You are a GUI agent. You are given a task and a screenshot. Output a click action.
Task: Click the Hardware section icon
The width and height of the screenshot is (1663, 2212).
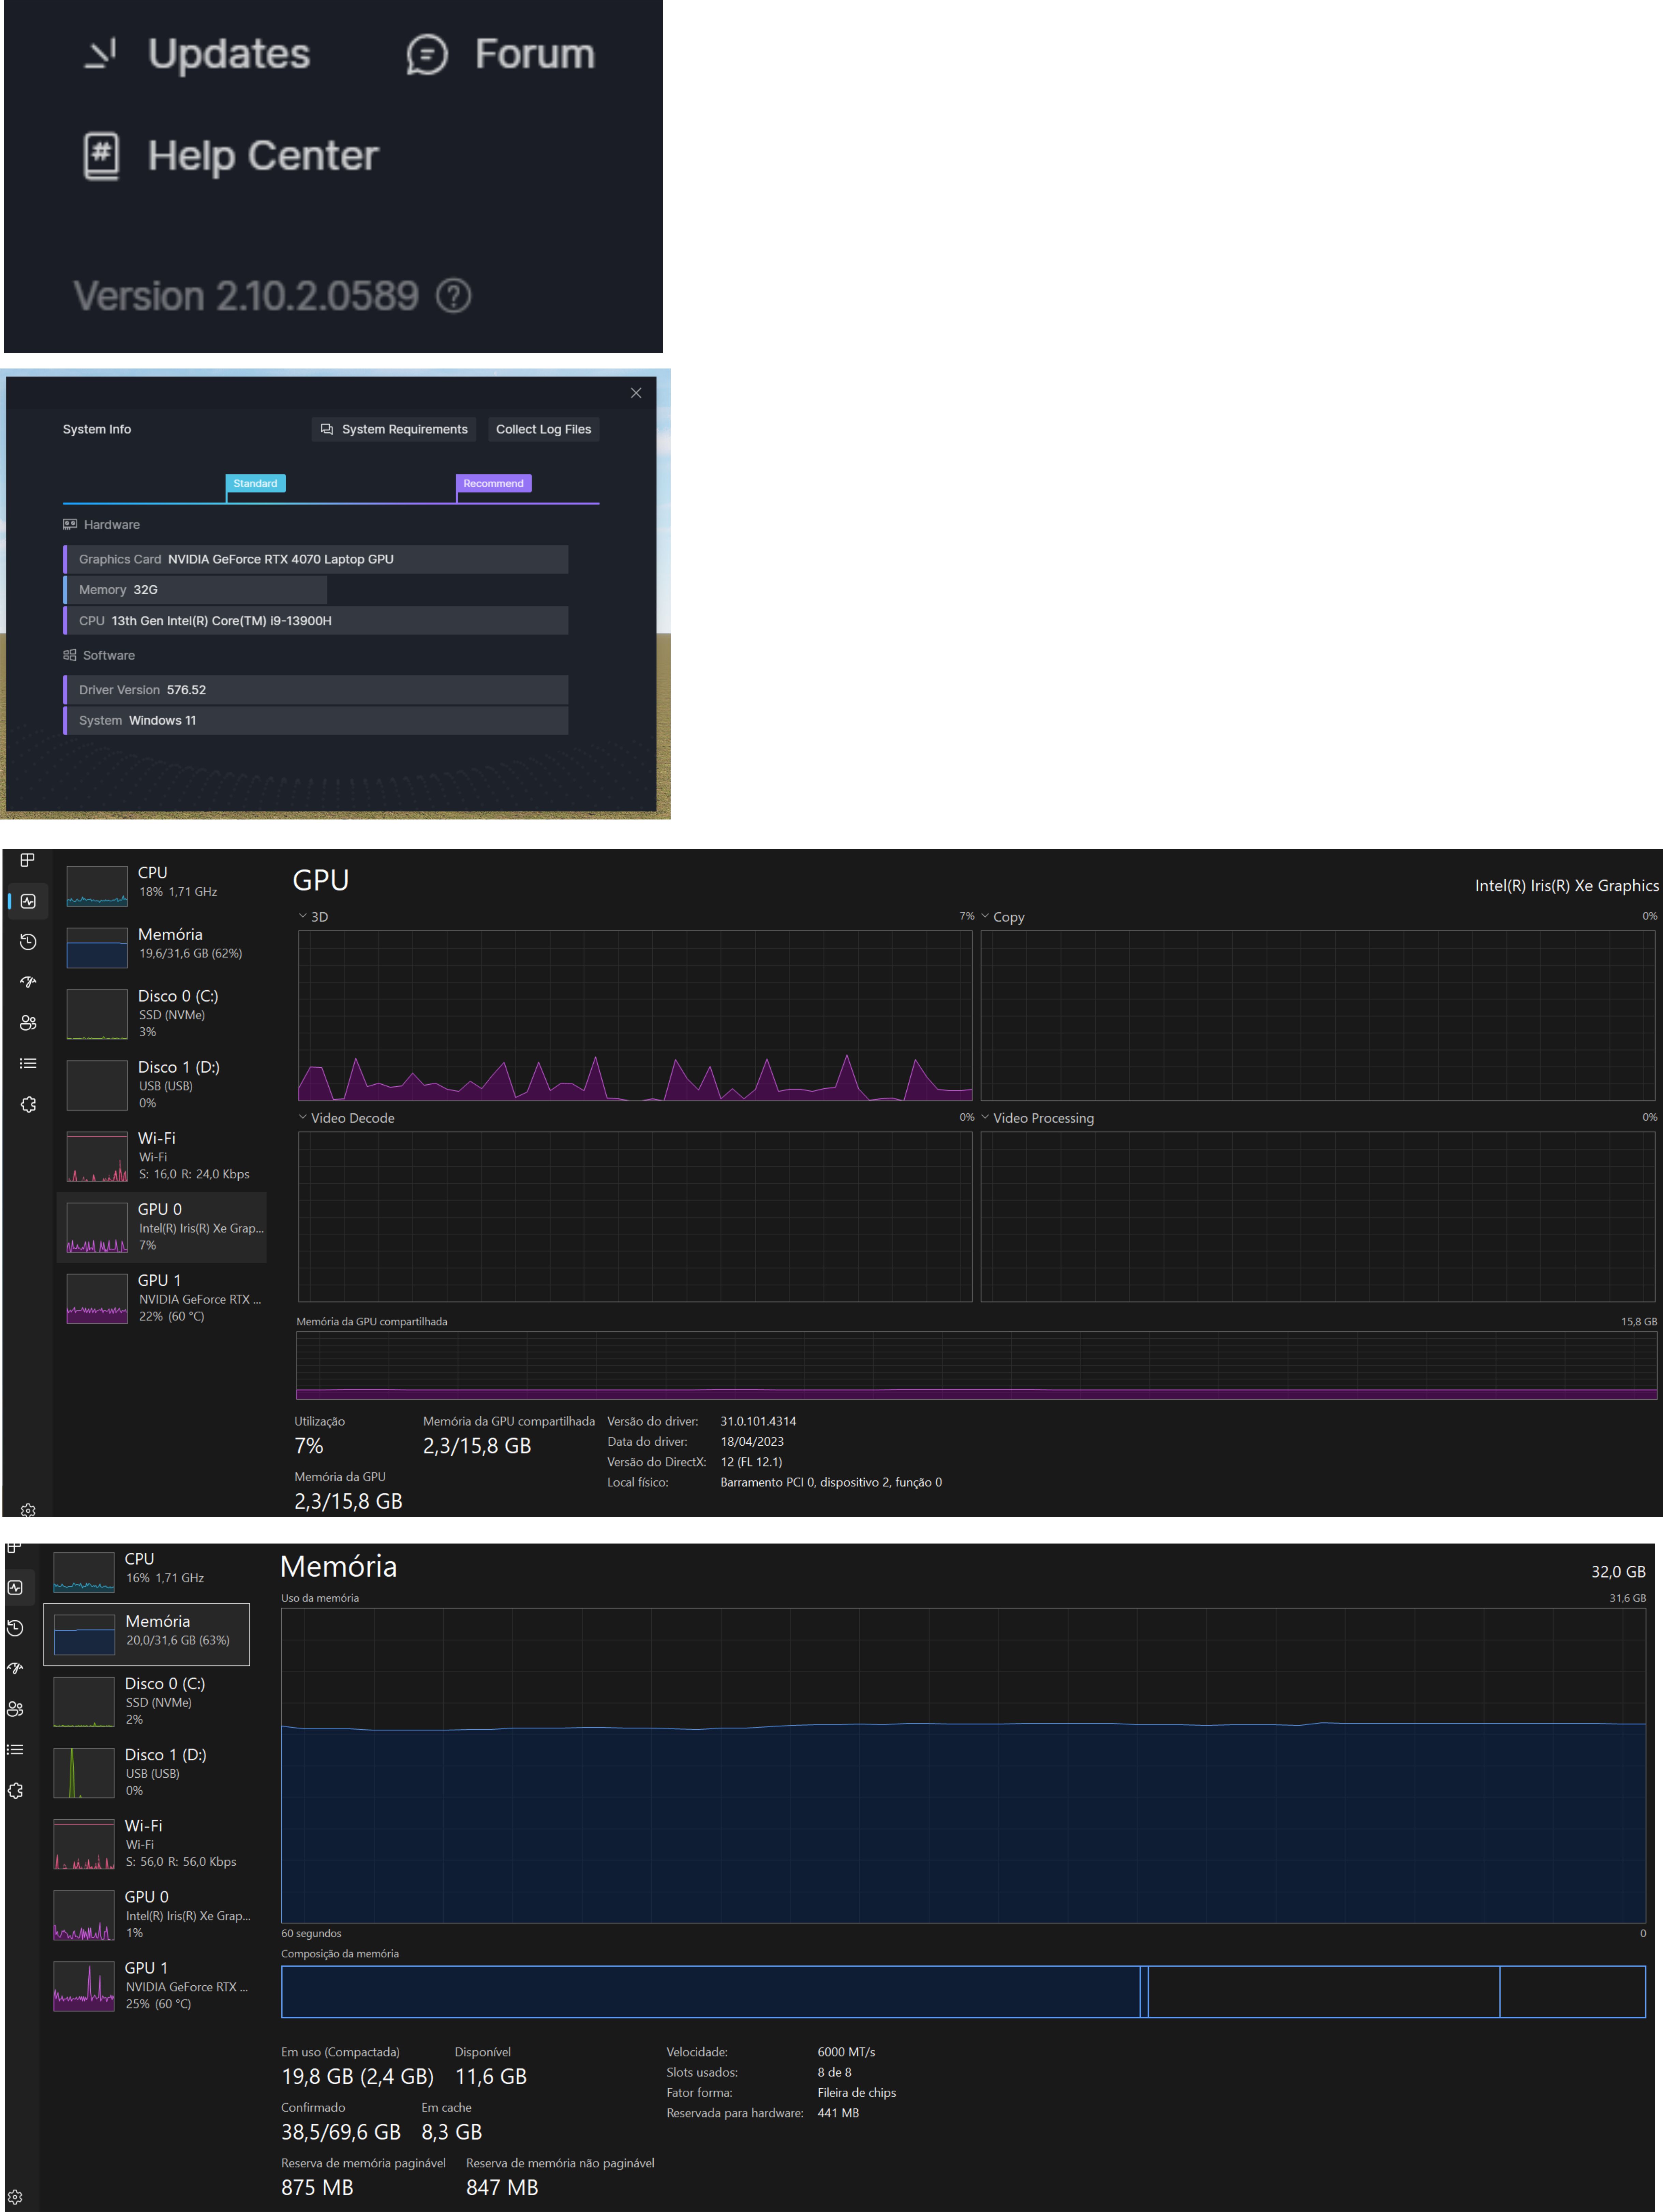tap(70, 524)
